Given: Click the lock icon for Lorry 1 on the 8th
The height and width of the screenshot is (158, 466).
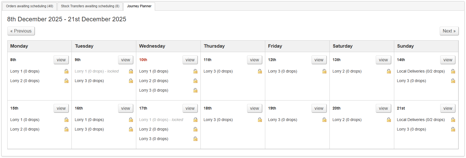Looking at the screenshot, I should (x=66, y=71).
